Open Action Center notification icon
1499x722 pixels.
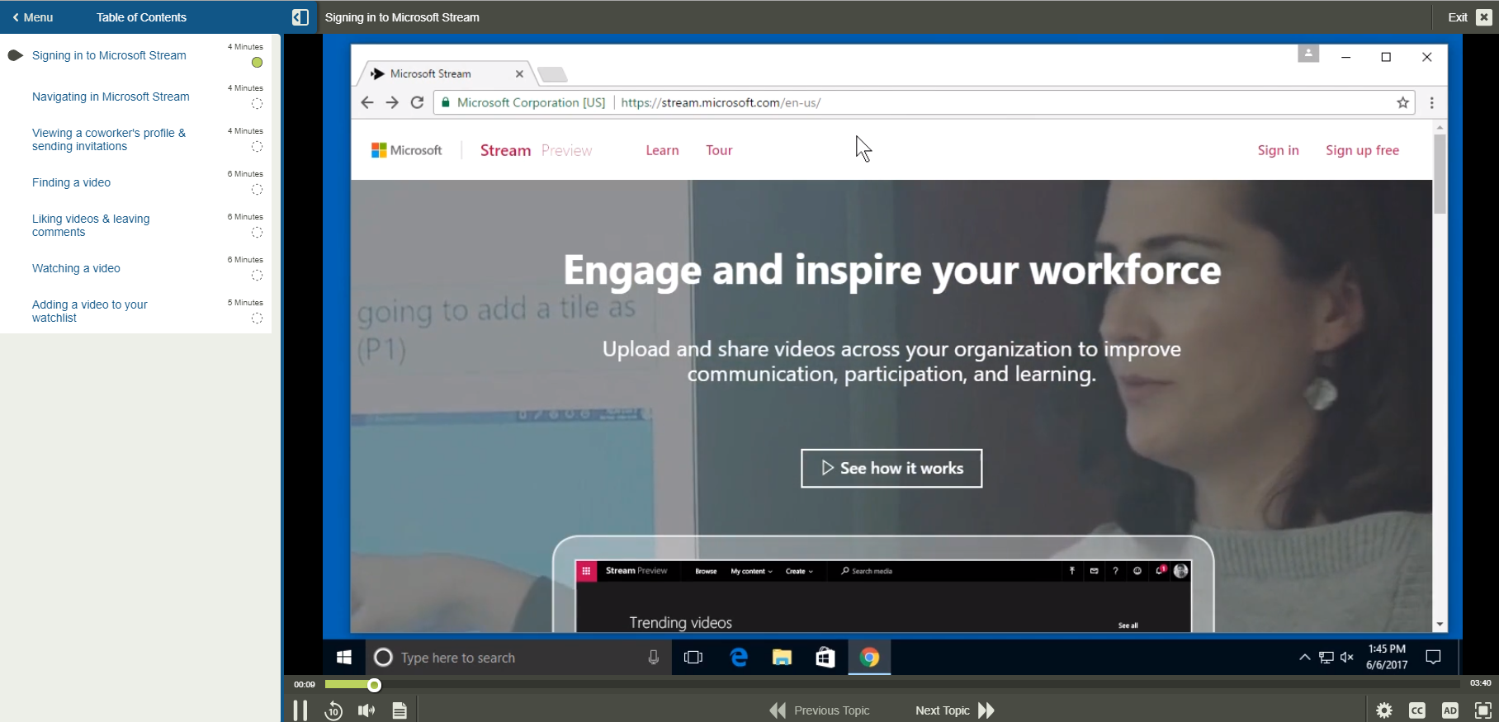(1434, 657)
